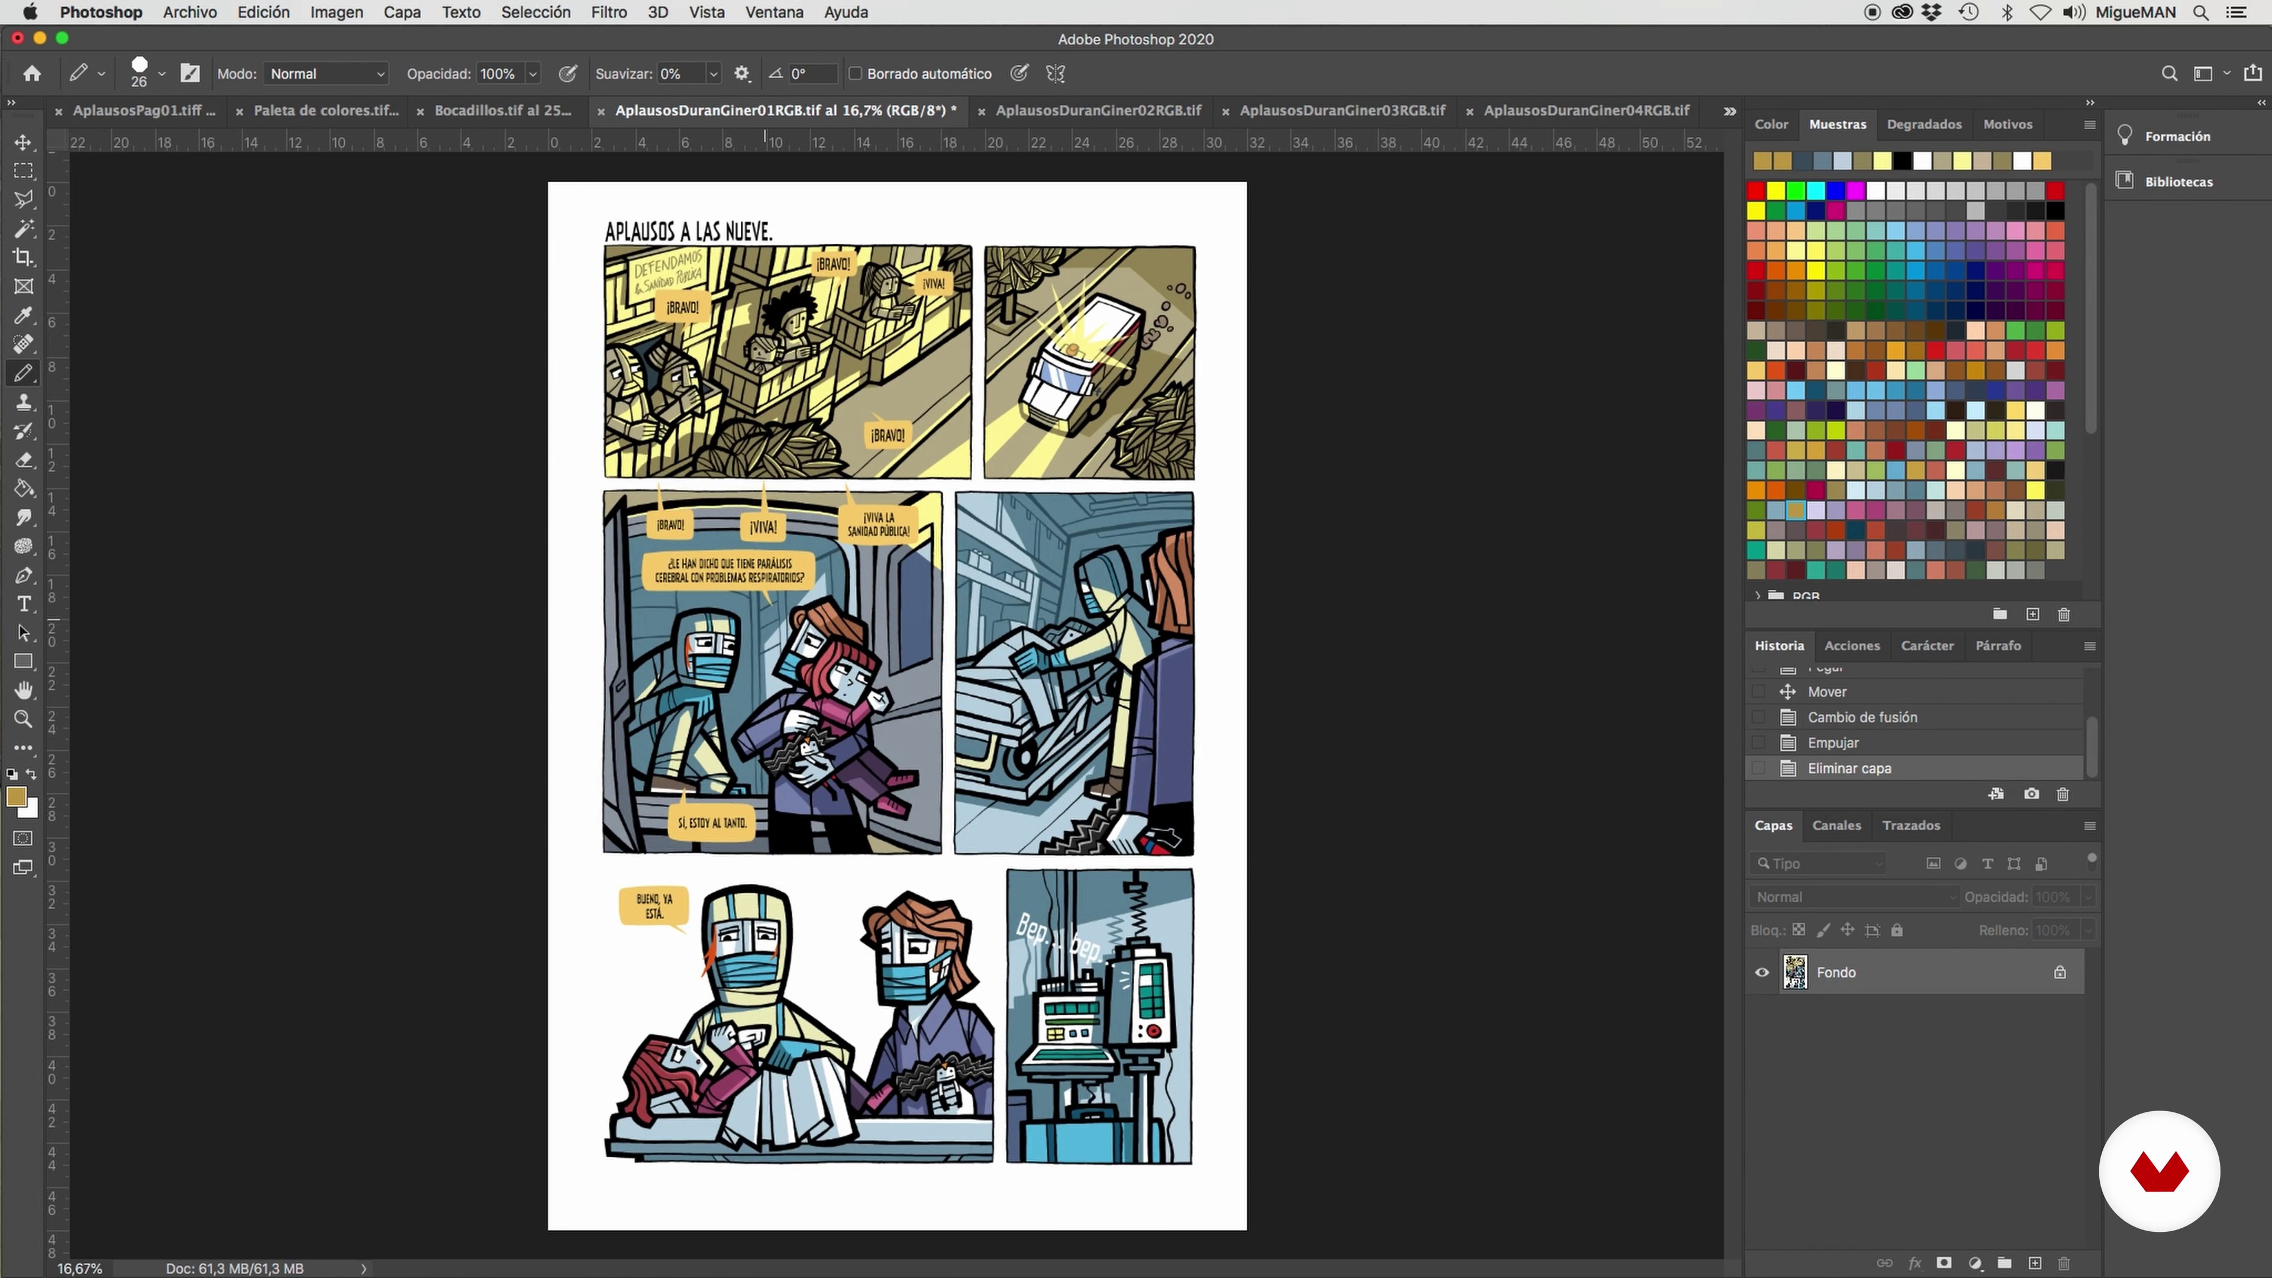This screenshot has height=1278, width=2272.
Task: Open the Capa menu
Action: [x=401, y=12]
